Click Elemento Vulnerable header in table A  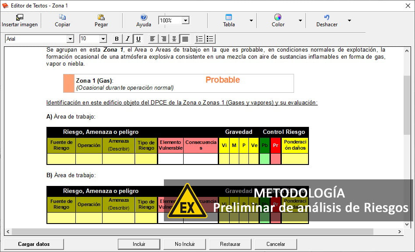pyautogui.click(x=171, y=145)
